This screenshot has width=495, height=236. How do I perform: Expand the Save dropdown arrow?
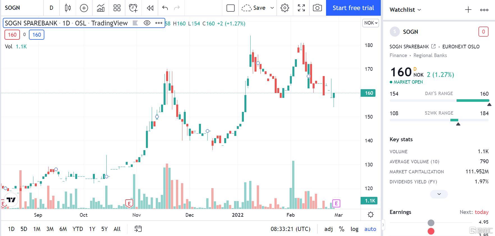pyautogui.click(x=272, y=8)
